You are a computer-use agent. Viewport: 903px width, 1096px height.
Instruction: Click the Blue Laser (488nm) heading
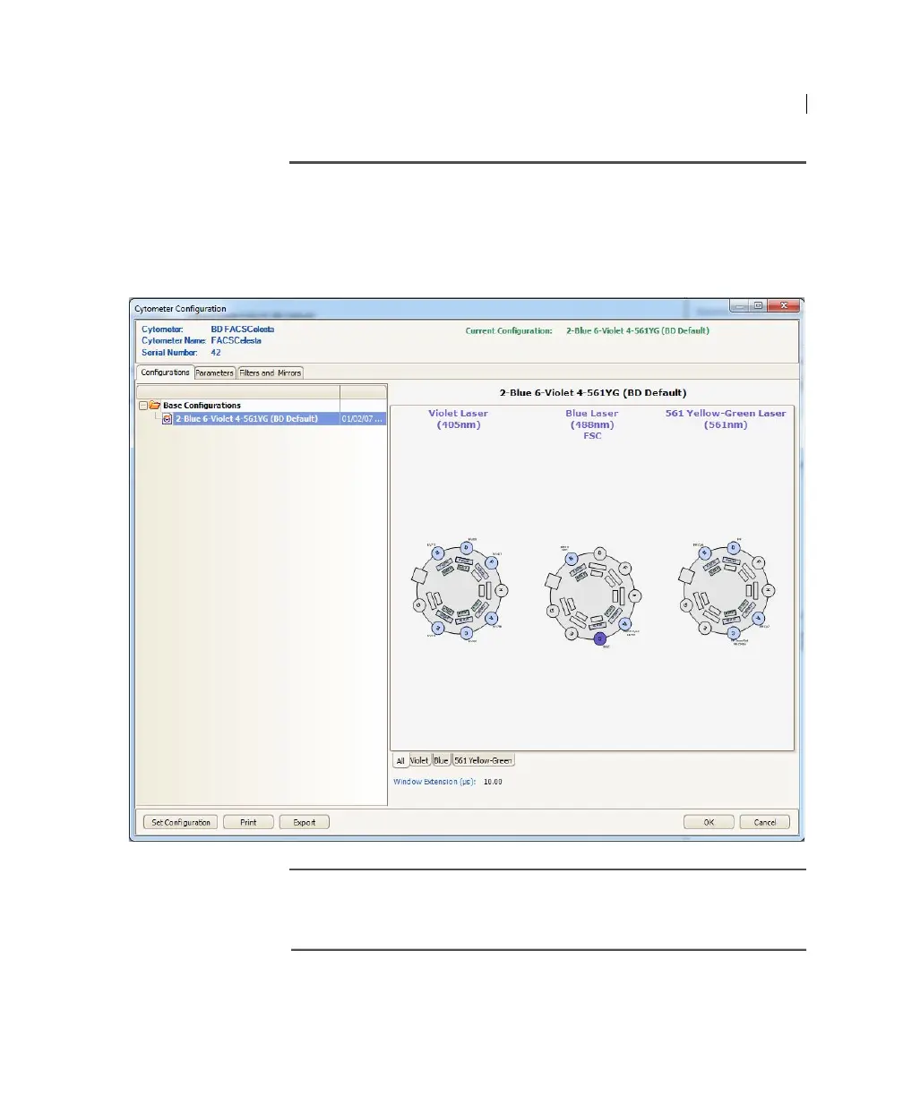click(592, 419)
